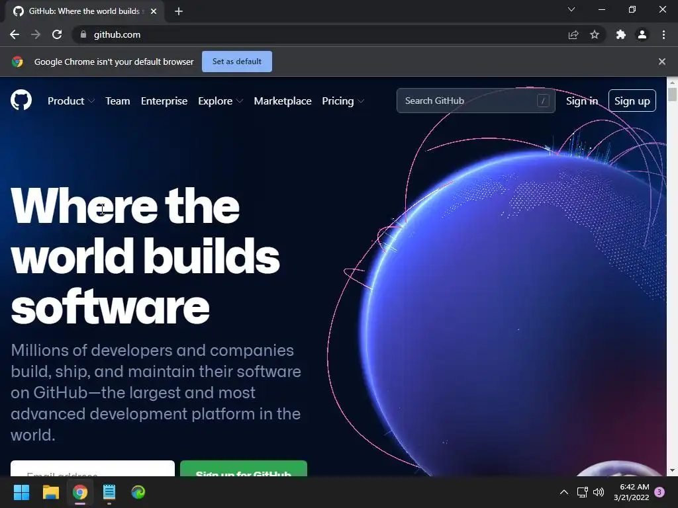The image size is (678, 508).
Task: Close the GitHub browser tab
Action: (x=154, y=11)
